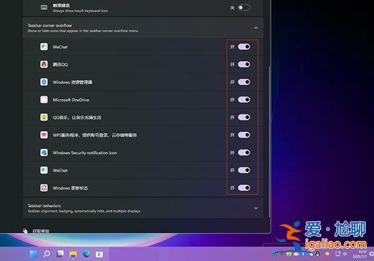Click the 'Windows Security notification icon' label
This screenshot has width=374, height=261.
pos(85,153)
